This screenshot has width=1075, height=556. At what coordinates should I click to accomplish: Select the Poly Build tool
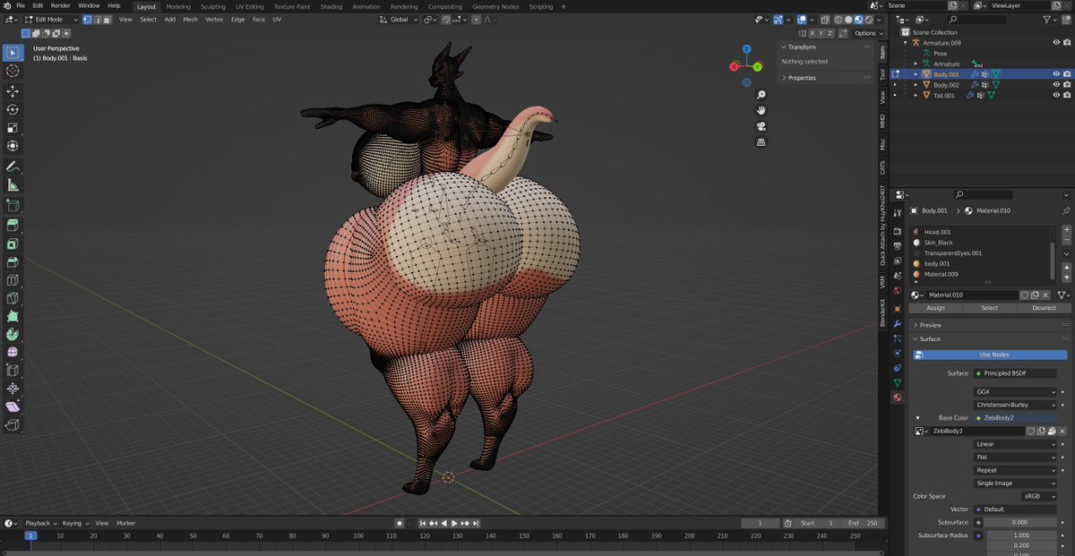pos(13,316)
